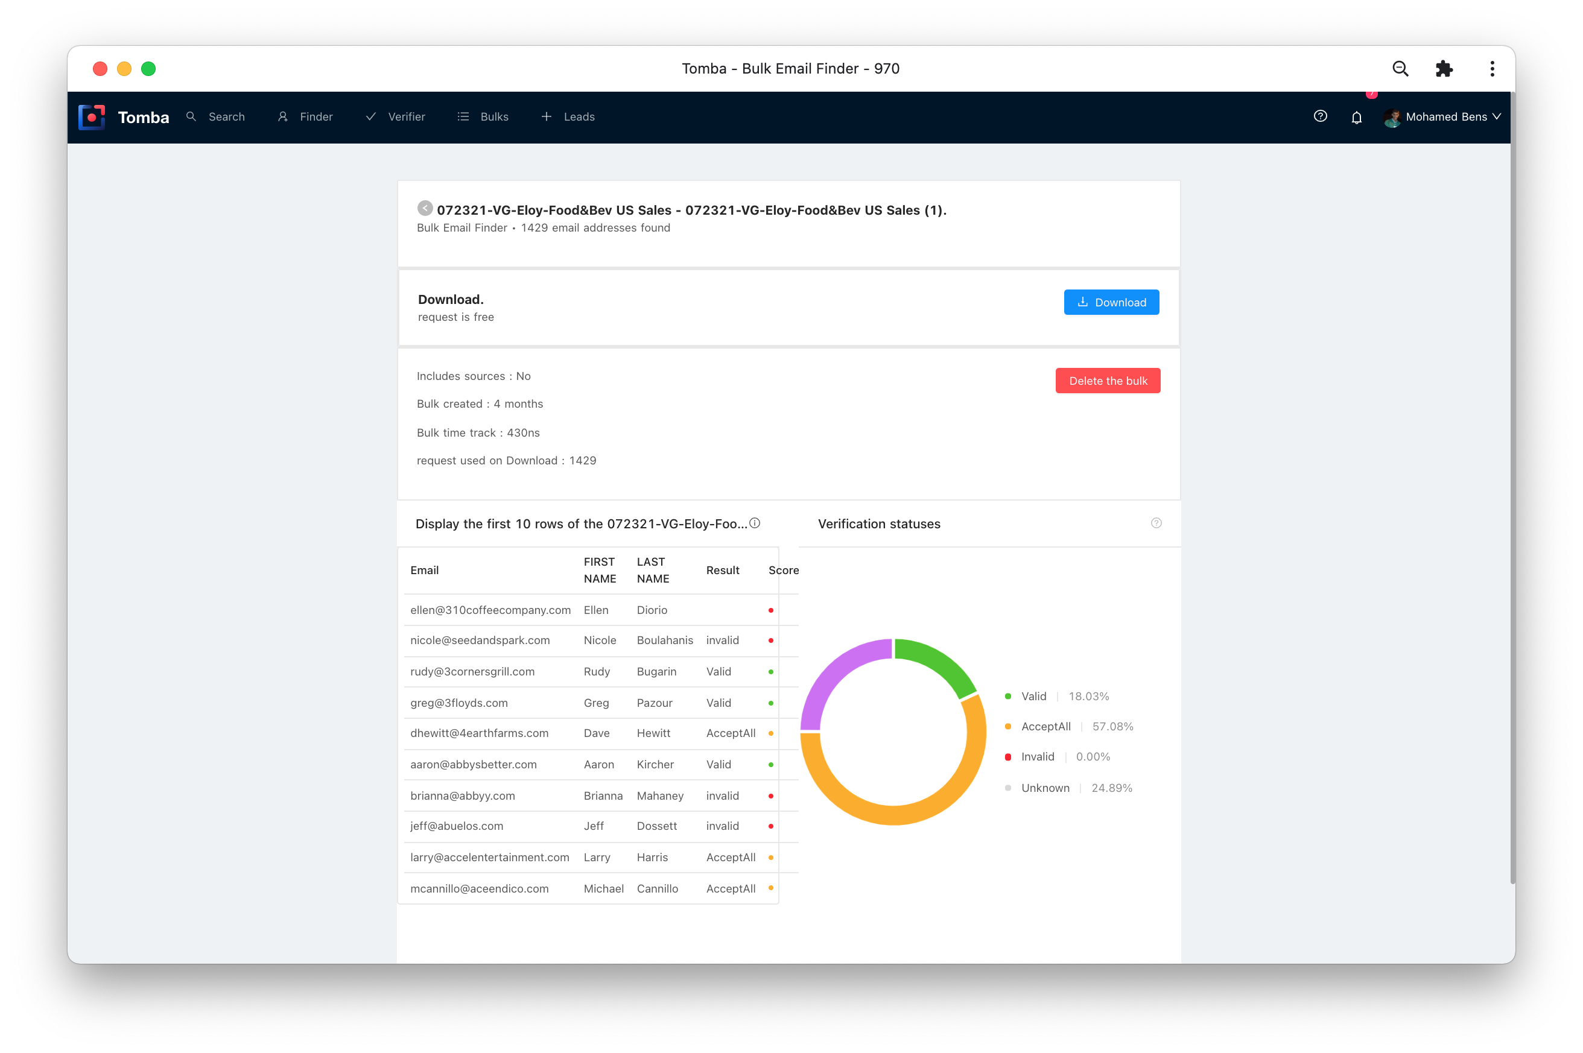
Task: Click help icon in Verification statuses panel
Action: pyautogui.click(x=1156, y=523)
